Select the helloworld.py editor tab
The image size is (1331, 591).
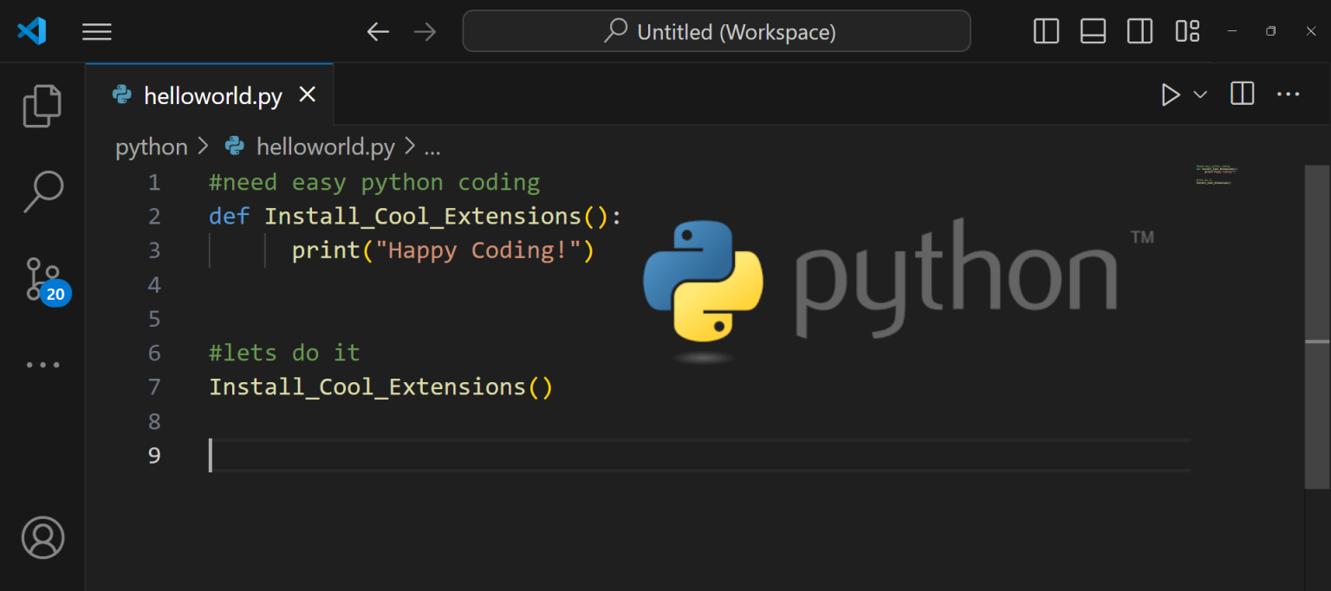click(209, 94)
